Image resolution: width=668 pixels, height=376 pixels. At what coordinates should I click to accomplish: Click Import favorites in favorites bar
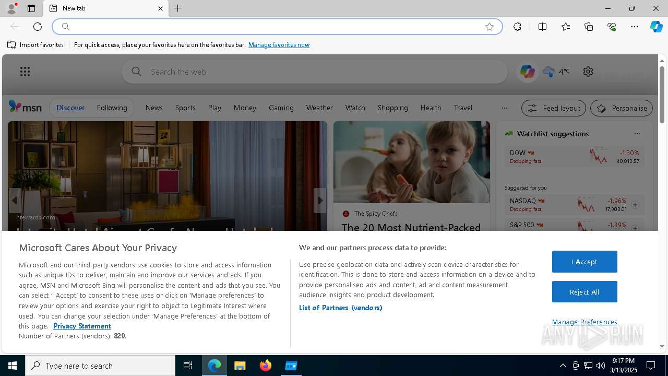(x=35, y=45)
